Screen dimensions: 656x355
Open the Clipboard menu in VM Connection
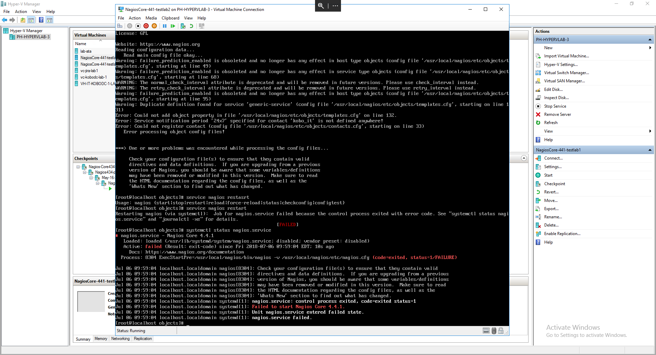point(170,18)
